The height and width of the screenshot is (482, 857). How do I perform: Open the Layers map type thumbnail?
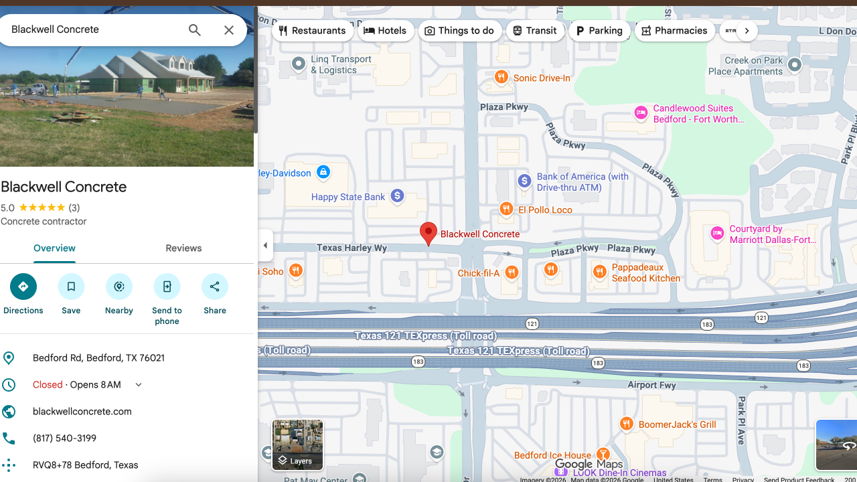pyautogui.click(x=297, y=445)
